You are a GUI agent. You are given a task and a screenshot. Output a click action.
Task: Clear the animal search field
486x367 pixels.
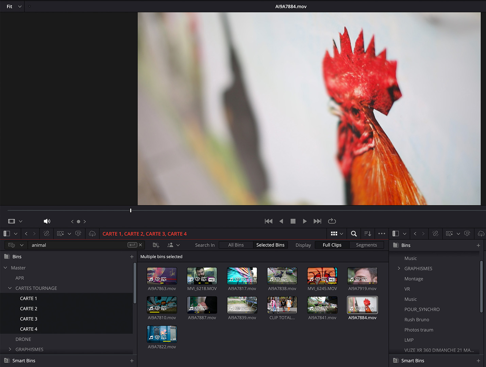pyautogui.click(x=140, y=245)
